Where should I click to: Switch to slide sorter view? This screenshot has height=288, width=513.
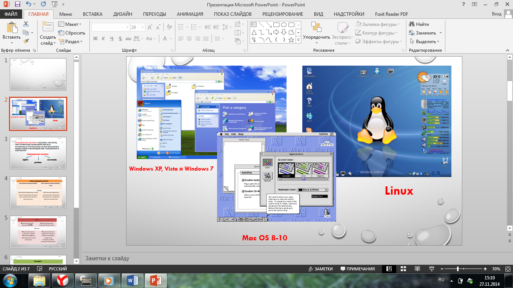tap(403, 269)
